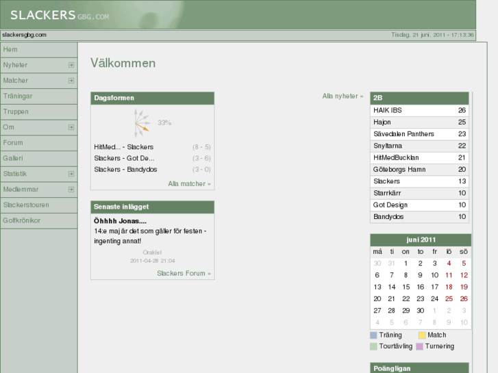Click the slackersgbg.com breadcrumb text
Viewport: 498px width, 373px height.
[x=24, y=35]
